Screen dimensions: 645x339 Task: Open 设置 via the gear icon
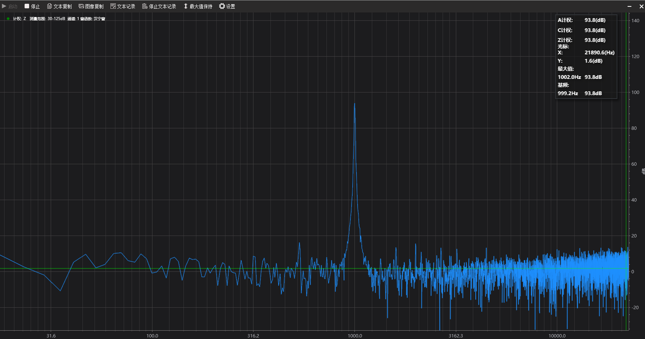click(x=222, y=6)
